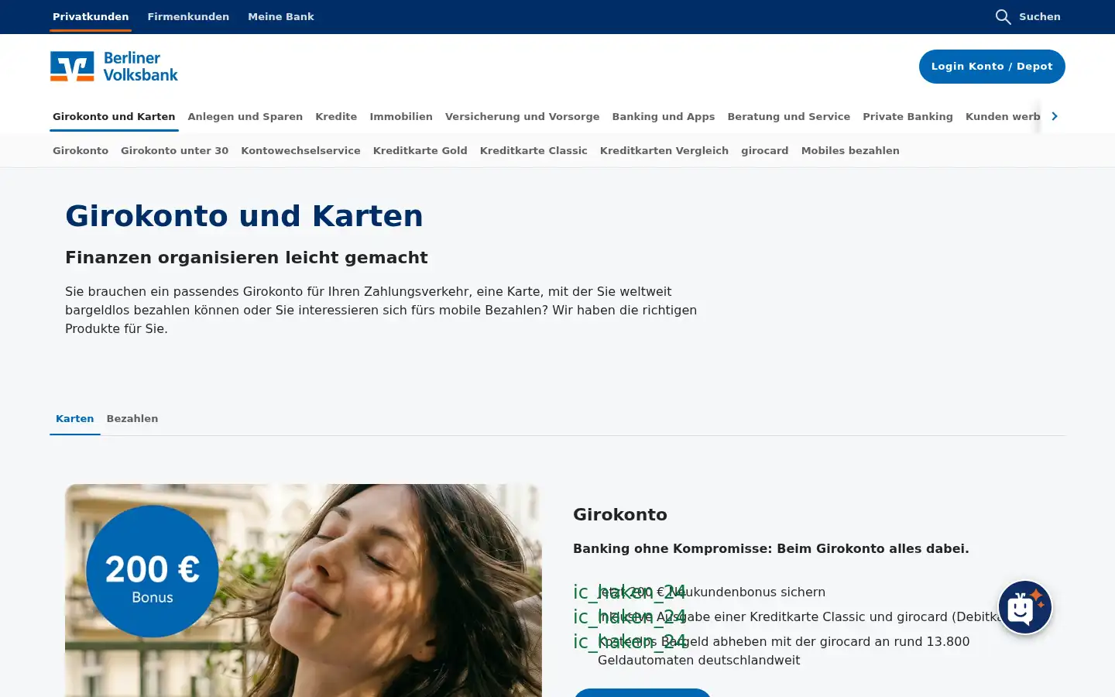The height and width of the screenshot is (697, 1115).
Task: Go to Girokonto unter 30 link
Action: (174, 150)
